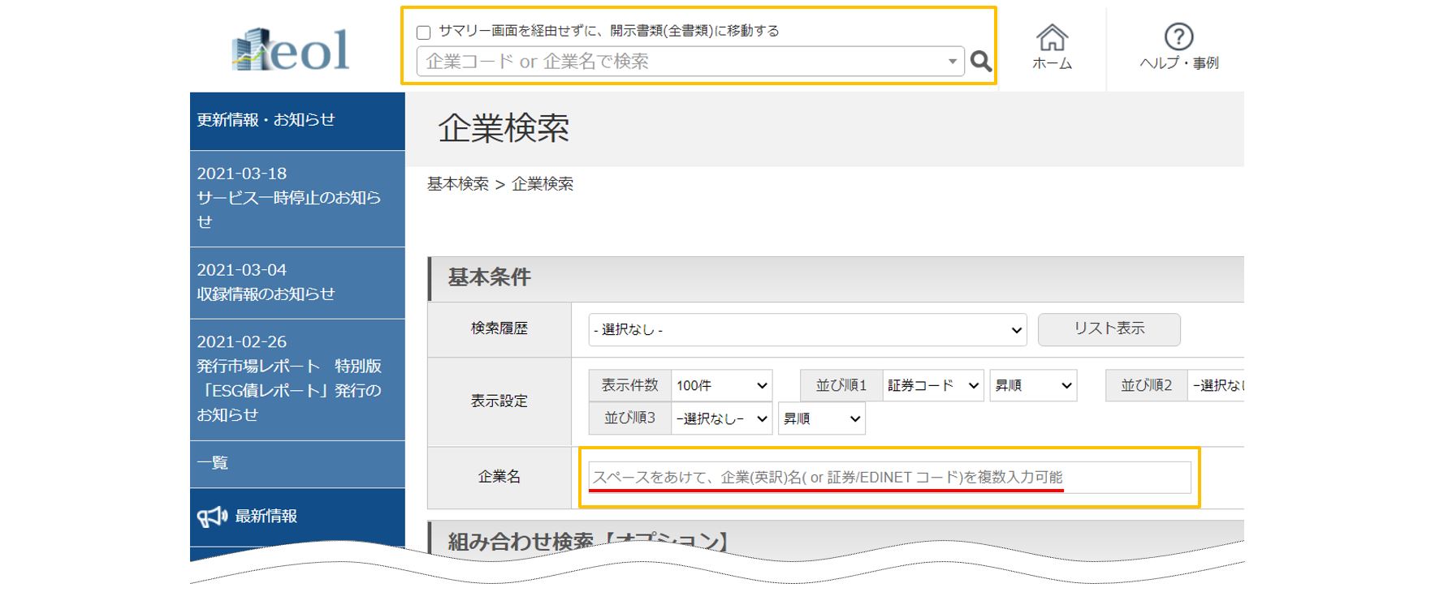Change the 昇順 order for 並び順3
The width and height of the screenshot is (1431, 592).
pyautogui.click(x=821, y=419)
